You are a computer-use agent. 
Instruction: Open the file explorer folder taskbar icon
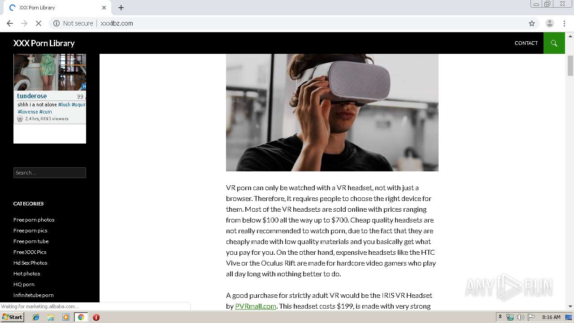[x=51, y=317]
